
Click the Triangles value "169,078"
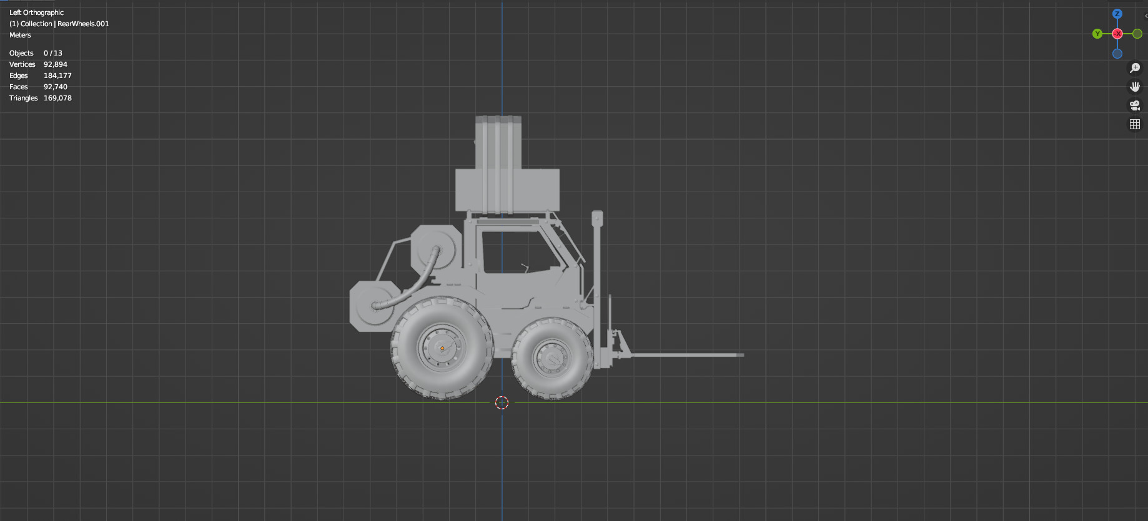pyautogui.click(x=57, y=98)
